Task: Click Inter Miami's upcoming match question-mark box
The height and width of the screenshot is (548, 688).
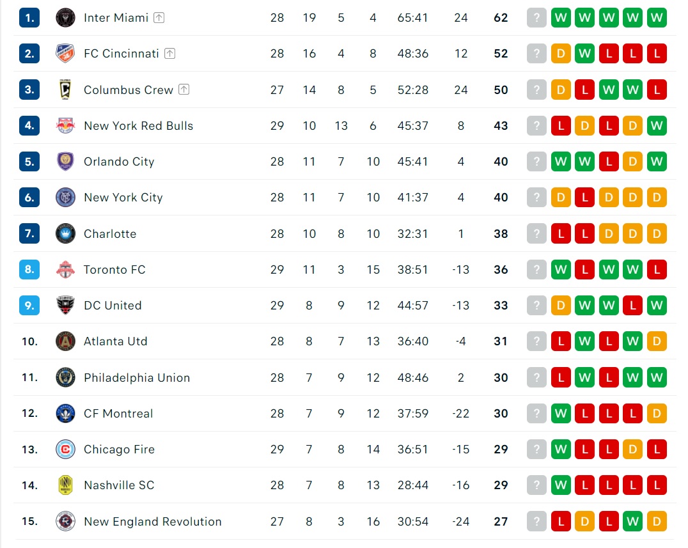Action: click(x=536, y=17)
